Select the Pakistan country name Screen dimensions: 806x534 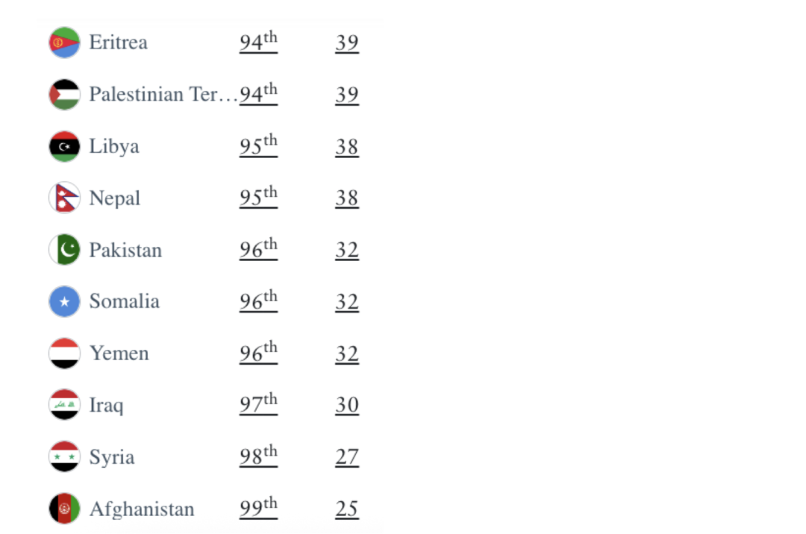tap(125, 250)
